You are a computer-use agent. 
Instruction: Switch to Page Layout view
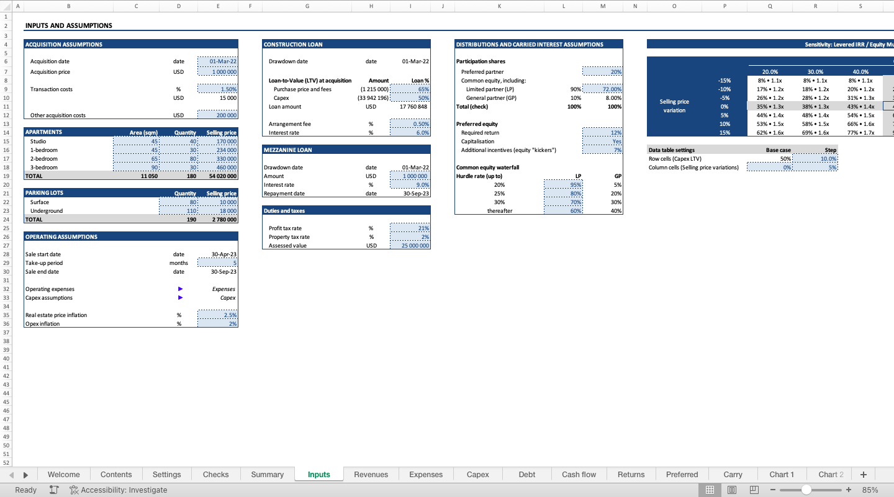[732, 490]
